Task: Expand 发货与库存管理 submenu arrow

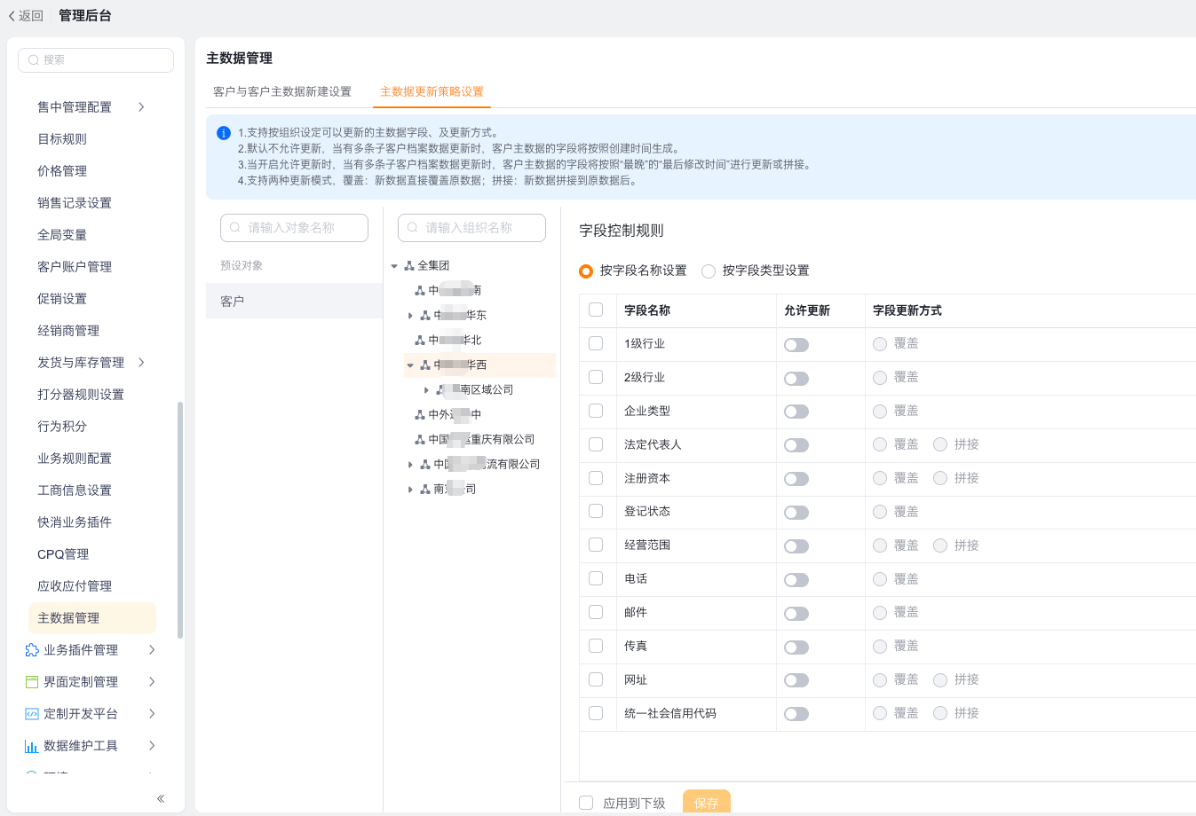Action: (x=141, y=363)
